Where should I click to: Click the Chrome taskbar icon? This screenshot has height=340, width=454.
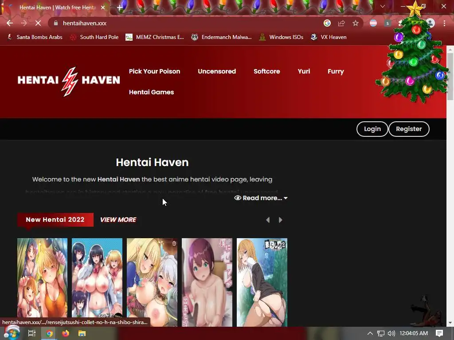tap(50, 334)
